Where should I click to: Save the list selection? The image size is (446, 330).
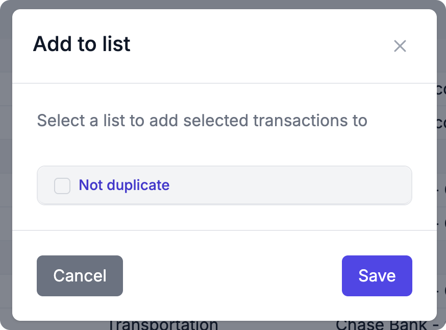pos(377,276)
